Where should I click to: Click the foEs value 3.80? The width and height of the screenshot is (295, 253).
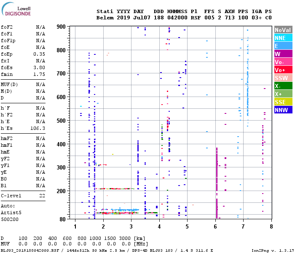point(39,67)
